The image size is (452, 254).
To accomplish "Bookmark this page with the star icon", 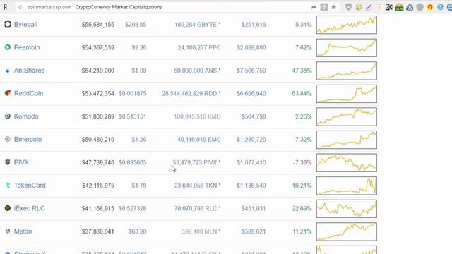I will [x=333, y=7].
